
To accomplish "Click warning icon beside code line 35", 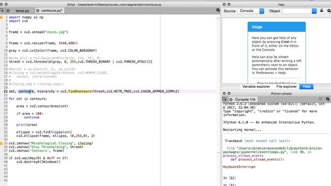I will tap(1, 143).
